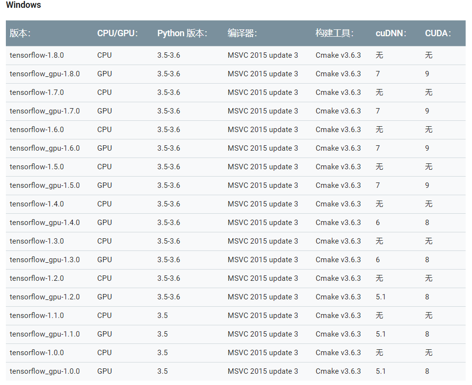The width and height of the screenshot is (472, 385).
Task: Click cuDNN value 6 for tensorflow_gpu-1.4.0
Action: pos(378,223)
